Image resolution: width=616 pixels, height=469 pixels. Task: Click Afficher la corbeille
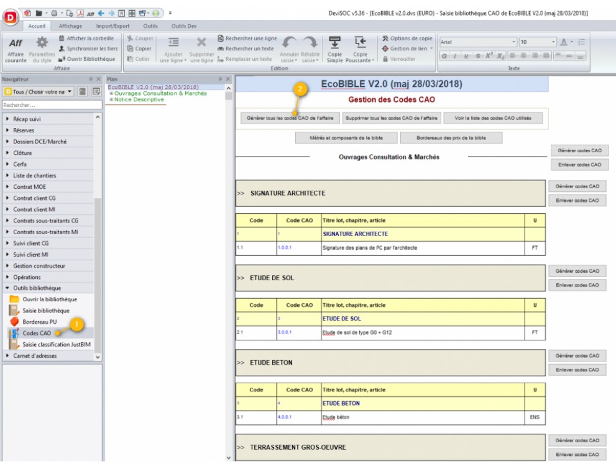tap(86, 38)
